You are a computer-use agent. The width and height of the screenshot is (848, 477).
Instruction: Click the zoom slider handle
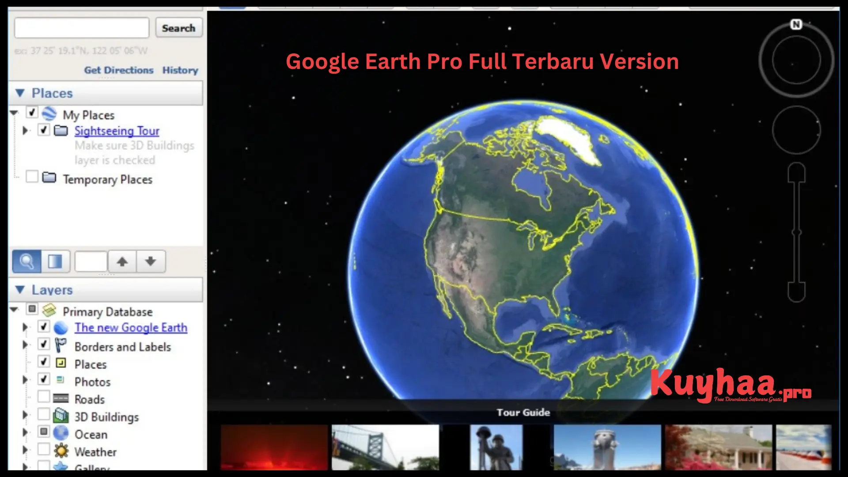796,232
